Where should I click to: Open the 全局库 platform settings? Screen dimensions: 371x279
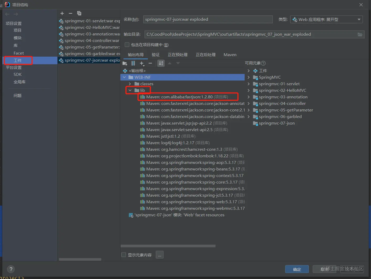click(19, 82)
